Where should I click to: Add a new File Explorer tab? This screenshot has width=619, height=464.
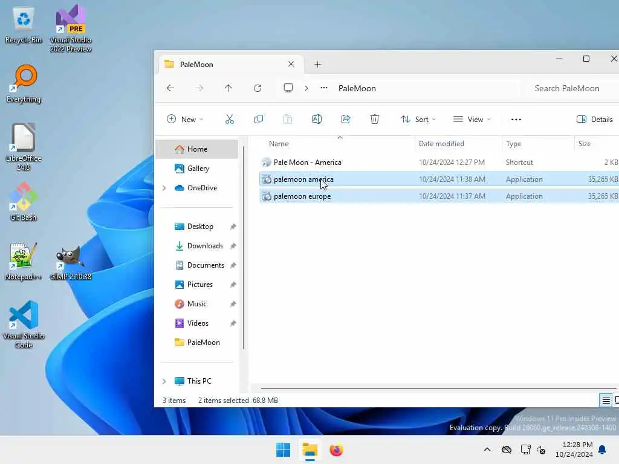[x=318, y=64]
